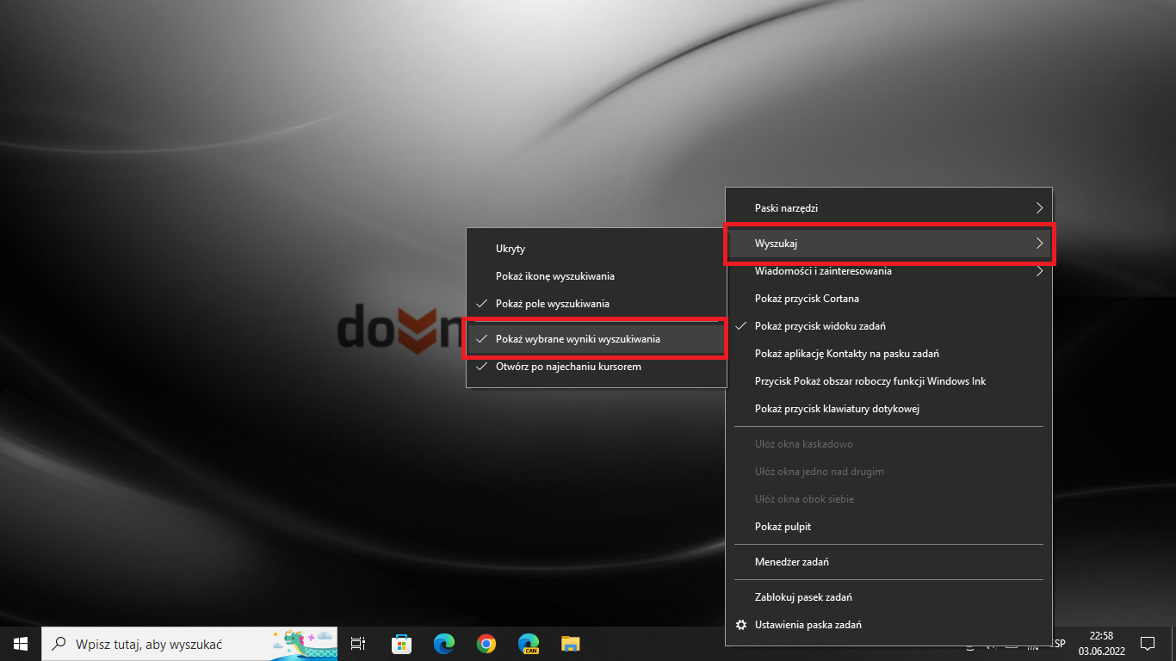Uncheck Pokaż przycisk widoku zadań
Screen dimensions: 1176x661
tap(888, 326)
